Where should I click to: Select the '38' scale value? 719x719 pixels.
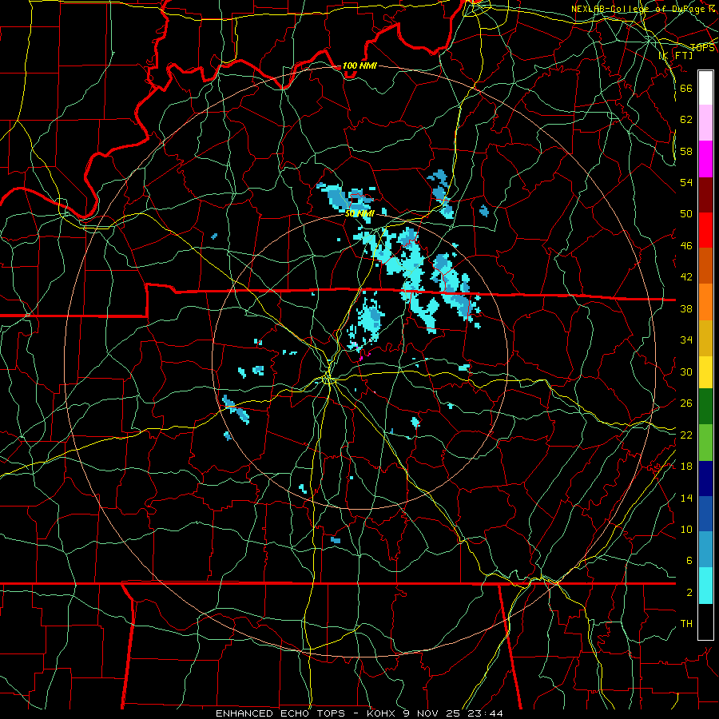click(686, 308)
